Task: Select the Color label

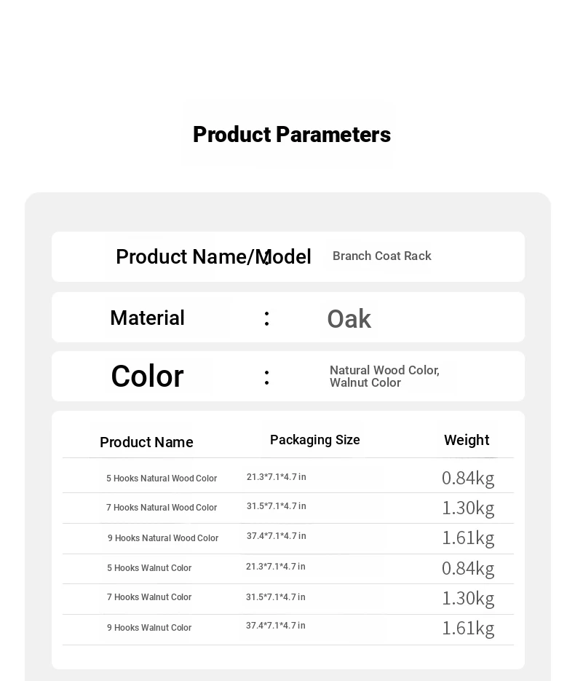Action: 148,376
